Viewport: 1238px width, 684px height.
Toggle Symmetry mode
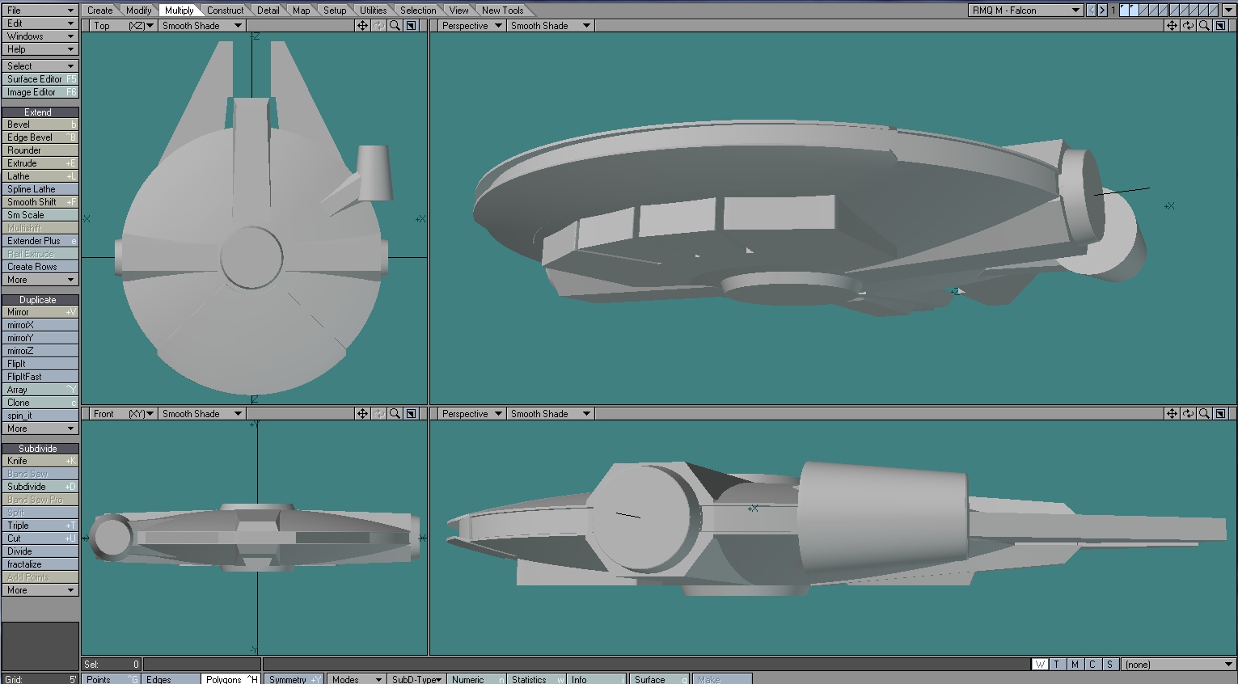point(294,679)
